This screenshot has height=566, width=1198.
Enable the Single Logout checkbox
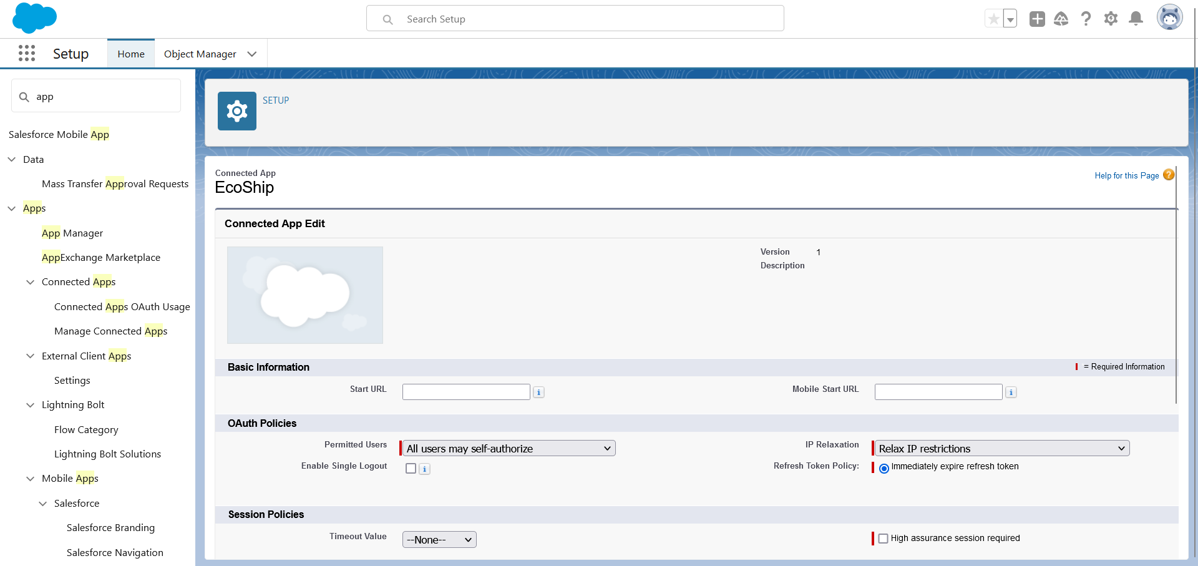tap(411, 468)
